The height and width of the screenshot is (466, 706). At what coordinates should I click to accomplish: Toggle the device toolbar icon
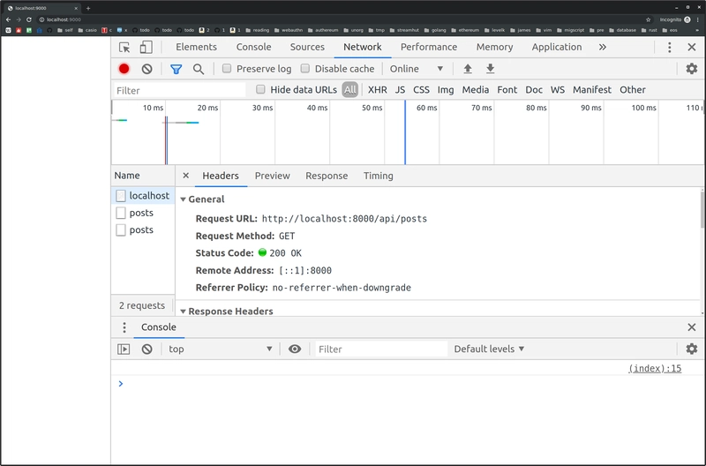click(x=146, y=48)
